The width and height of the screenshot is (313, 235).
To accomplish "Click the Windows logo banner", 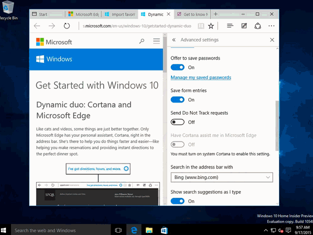I will coord(54,59).
